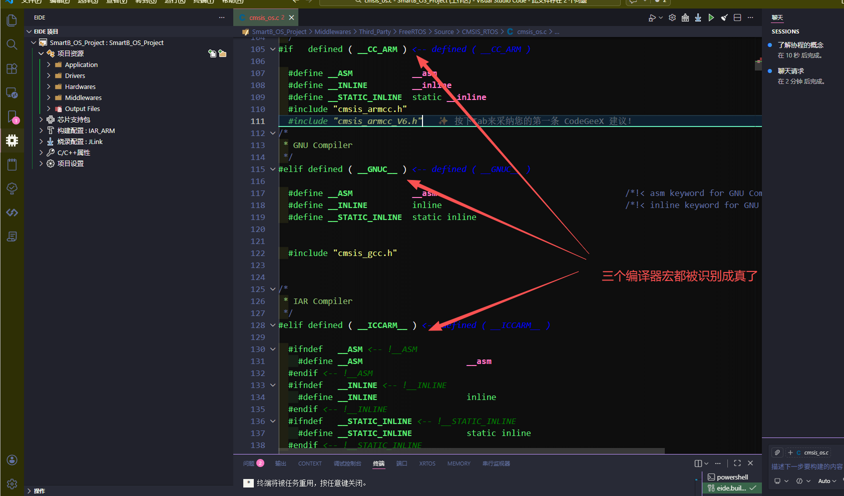Screen dimensions: 844x496
Task: Fold the code block at line 105
Action: coord(273,49)
